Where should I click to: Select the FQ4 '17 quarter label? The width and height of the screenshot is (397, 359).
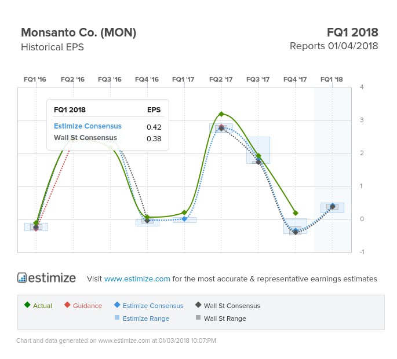point(295,79)
